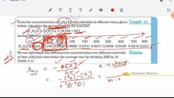Click the 'Chemical Kinetics' footer text
Screen dimensions: 174x98
tap(144, 73)
